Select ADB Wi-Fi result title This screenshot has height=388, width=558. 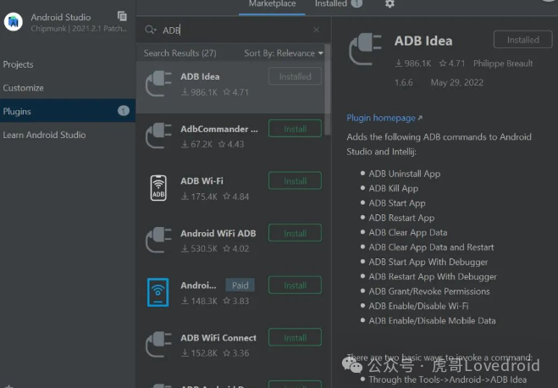pyautogui.click(x=202, y=180)
